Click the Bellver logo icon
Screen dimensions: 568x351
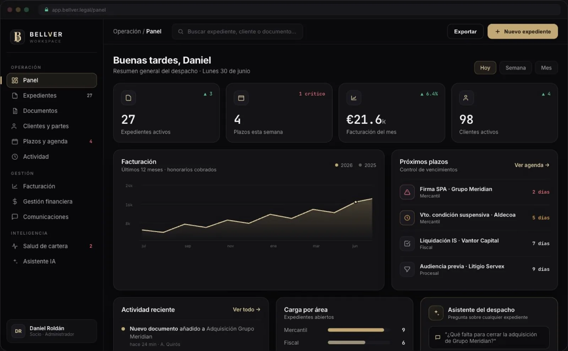pos(17,37)
